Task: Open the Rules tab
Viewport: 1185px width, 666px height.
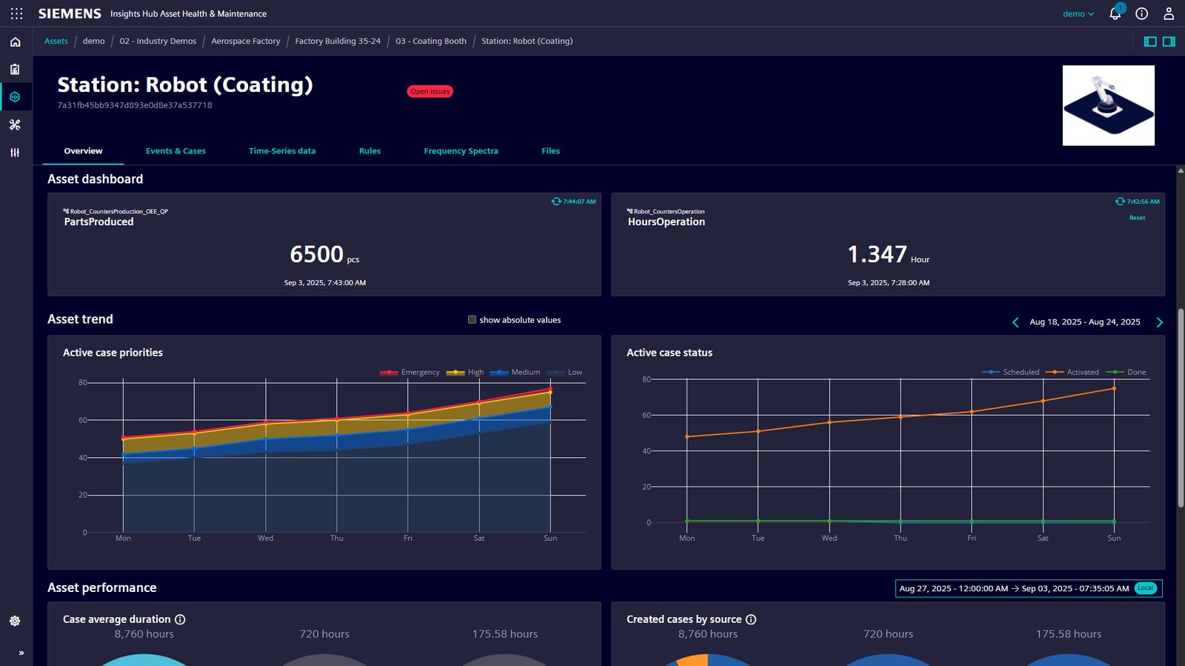Action: tap(370, 151)
